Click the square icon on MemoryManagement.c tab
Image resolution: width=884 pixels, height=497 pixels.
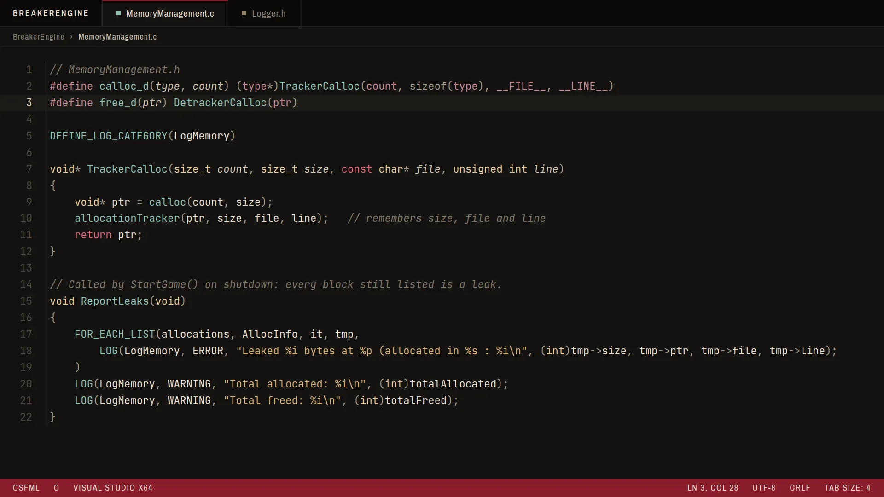coord(118,13)
